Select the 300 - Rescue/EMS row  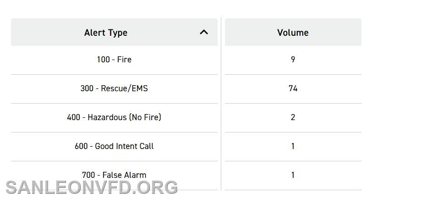pos(114,89)
